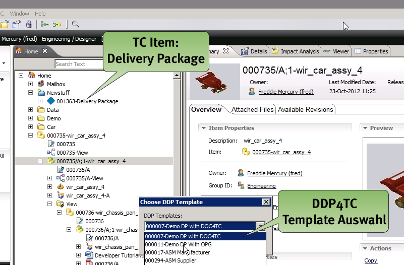Viewport: 404px width, 265px height.
Task: Expand the Data folder
Action: pyautogui.click(x=30, y=110)
